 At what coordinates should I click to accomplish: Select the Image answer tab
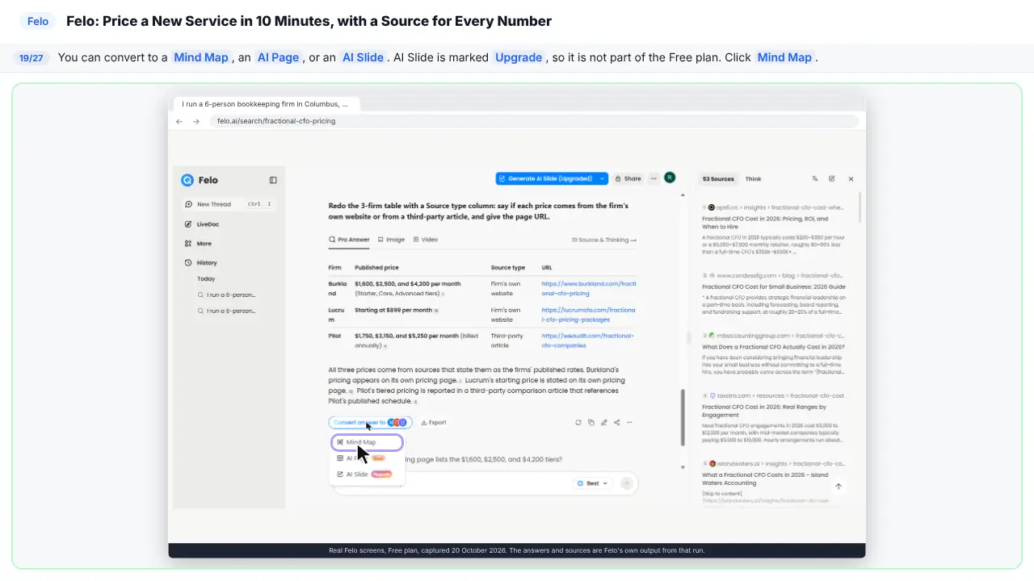[x=391, y=240]
